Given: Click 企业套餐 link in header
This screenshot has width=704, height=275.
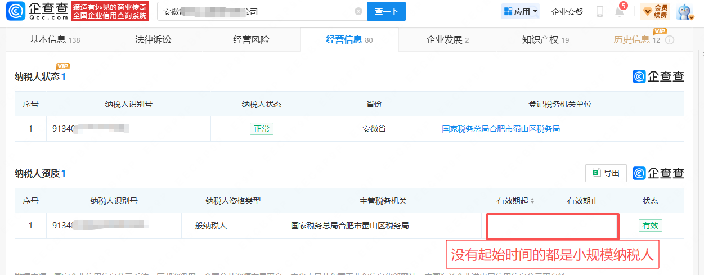Looking at the screenshot, I should [x=567, y=12].
